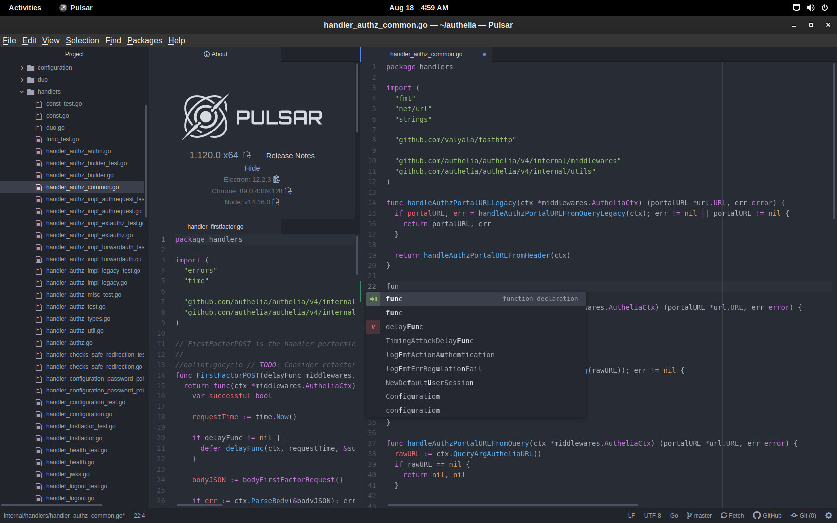Expand the duo folder
Screen dimensions: 837x523
(x=22, y=80)
